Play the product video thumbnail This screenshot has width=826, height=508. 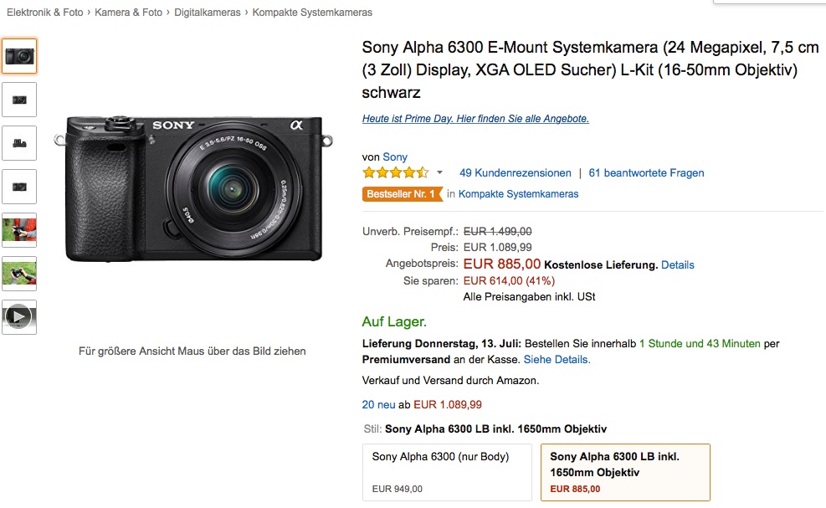18,316
